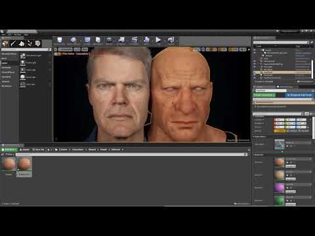Click the lock icon in Content Browser
315x236 pixels.
pyautogui.click(x=249, y=149)
